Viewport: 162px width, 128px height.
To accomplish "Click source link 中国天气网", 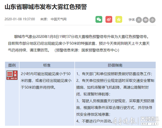I will point(59,19).
